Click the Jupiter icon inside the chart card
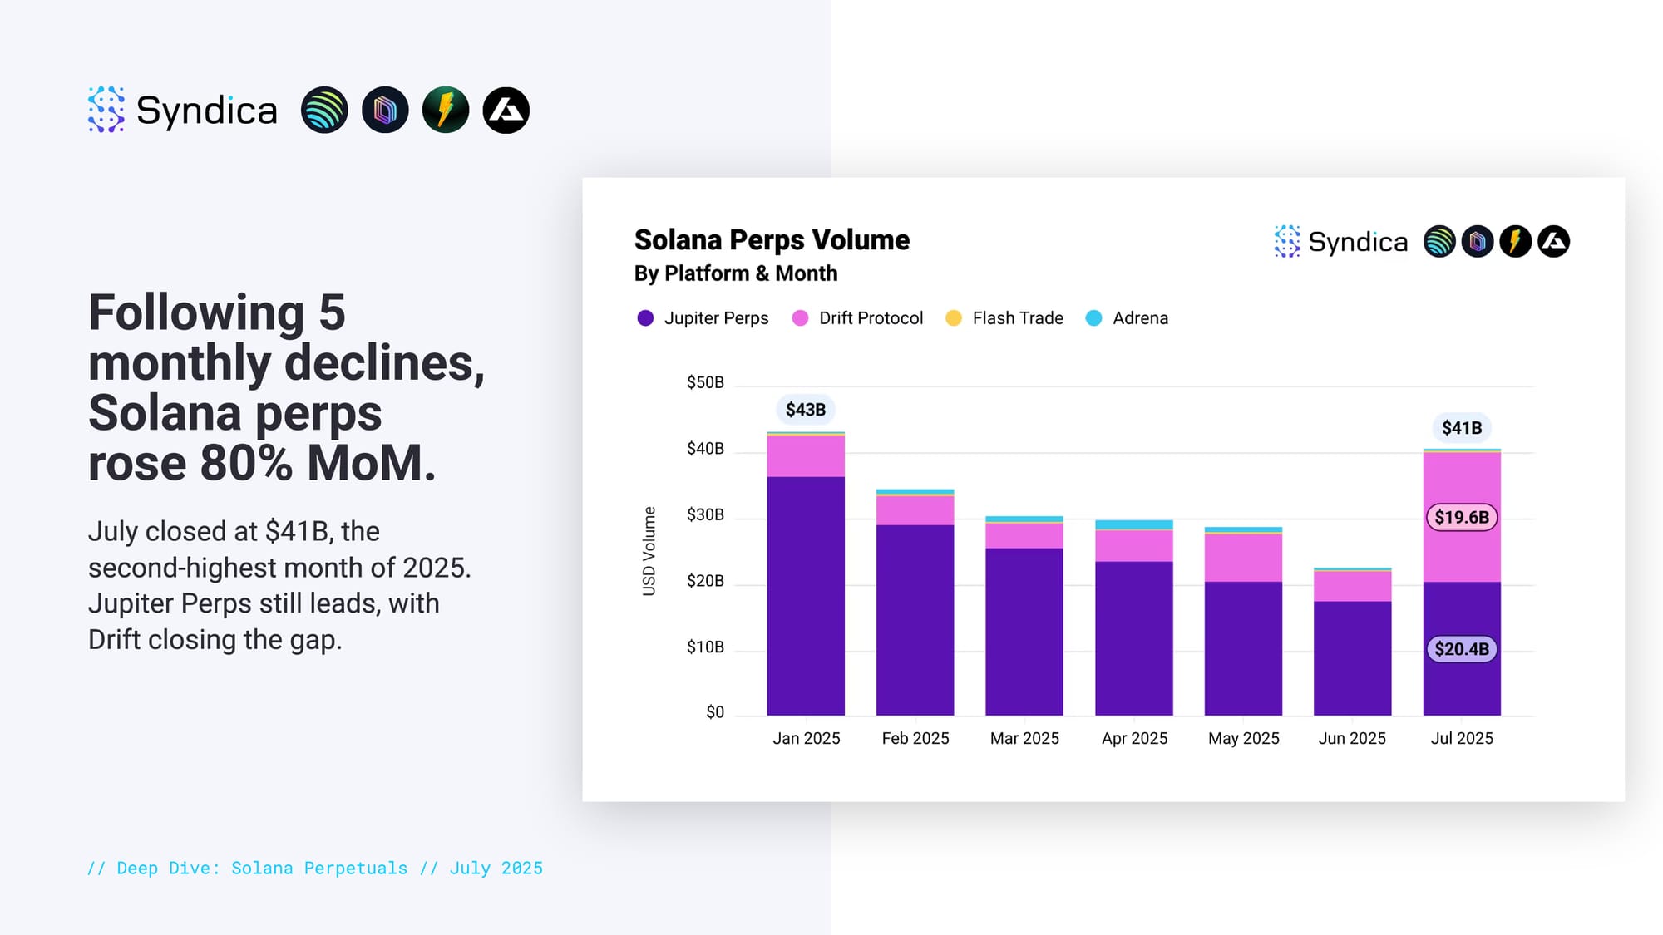Screen dimensions: 1663x935 (1439, 241)
